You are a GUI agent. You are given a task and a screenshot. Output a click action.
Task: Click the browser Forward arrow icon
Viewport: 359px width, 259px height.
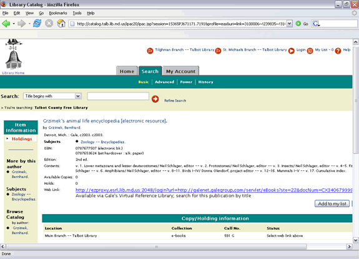21,24
